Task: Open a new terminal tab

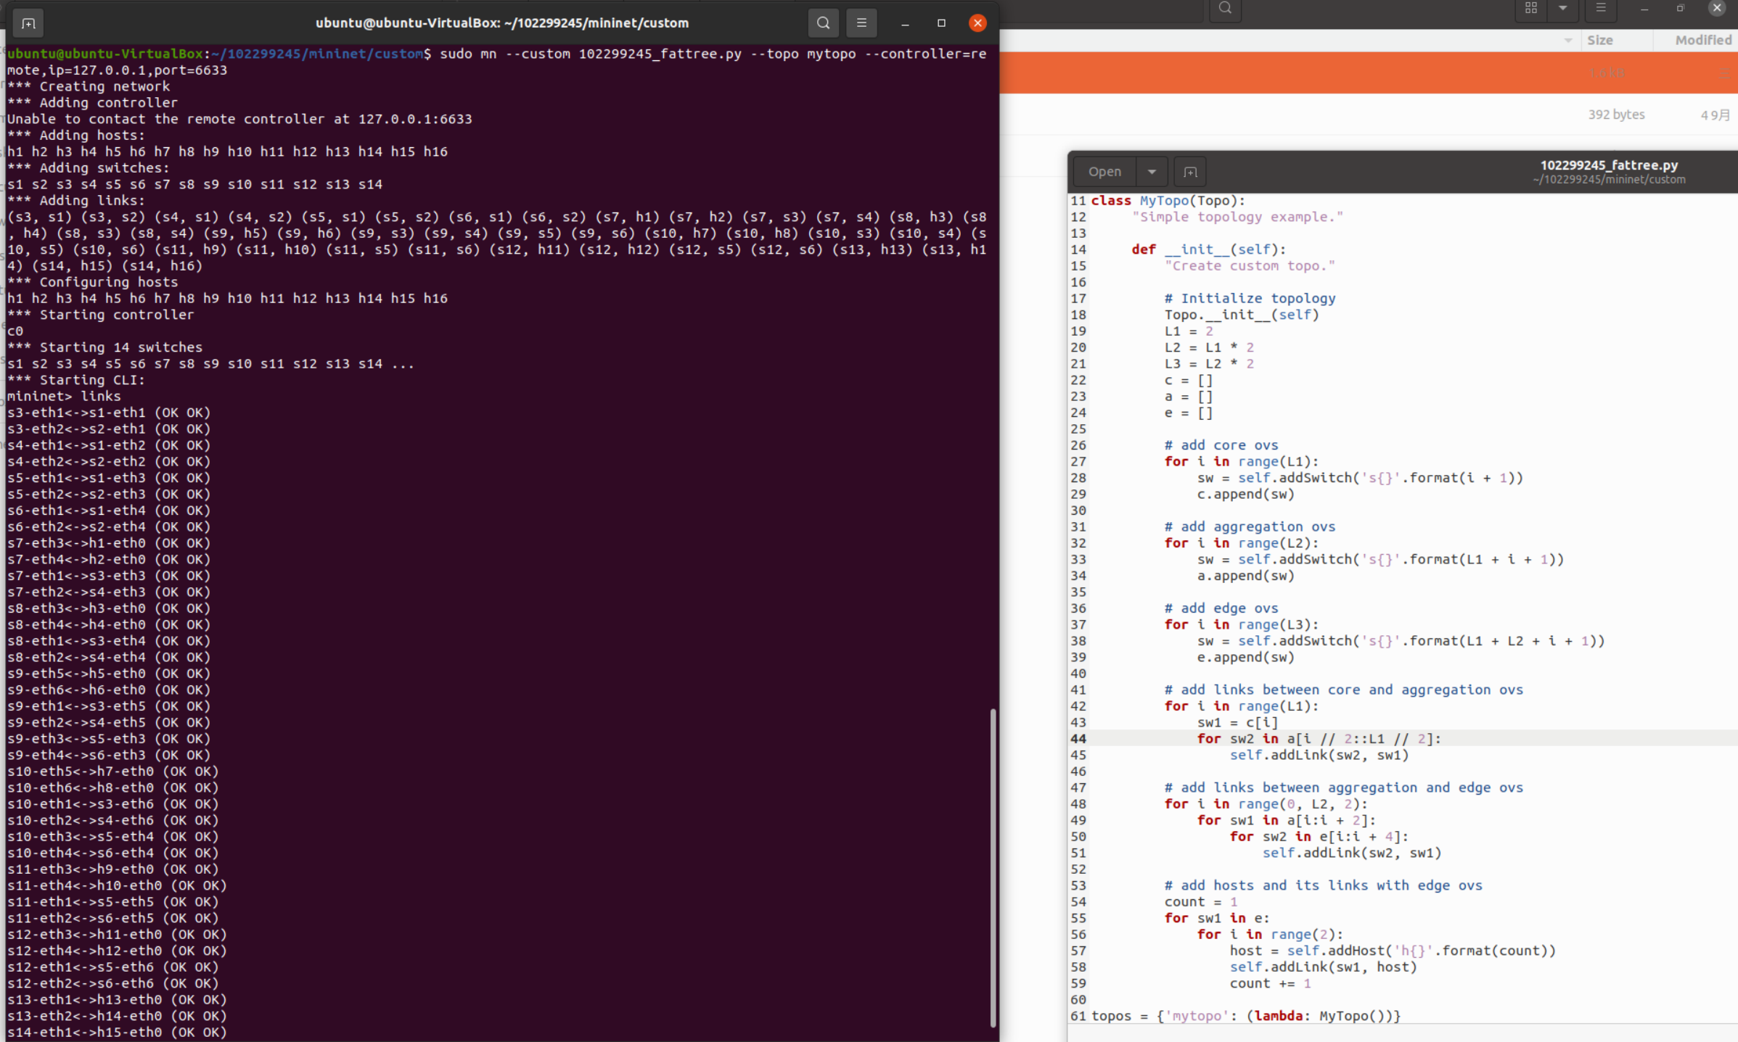Action: [x=28, y=23]
